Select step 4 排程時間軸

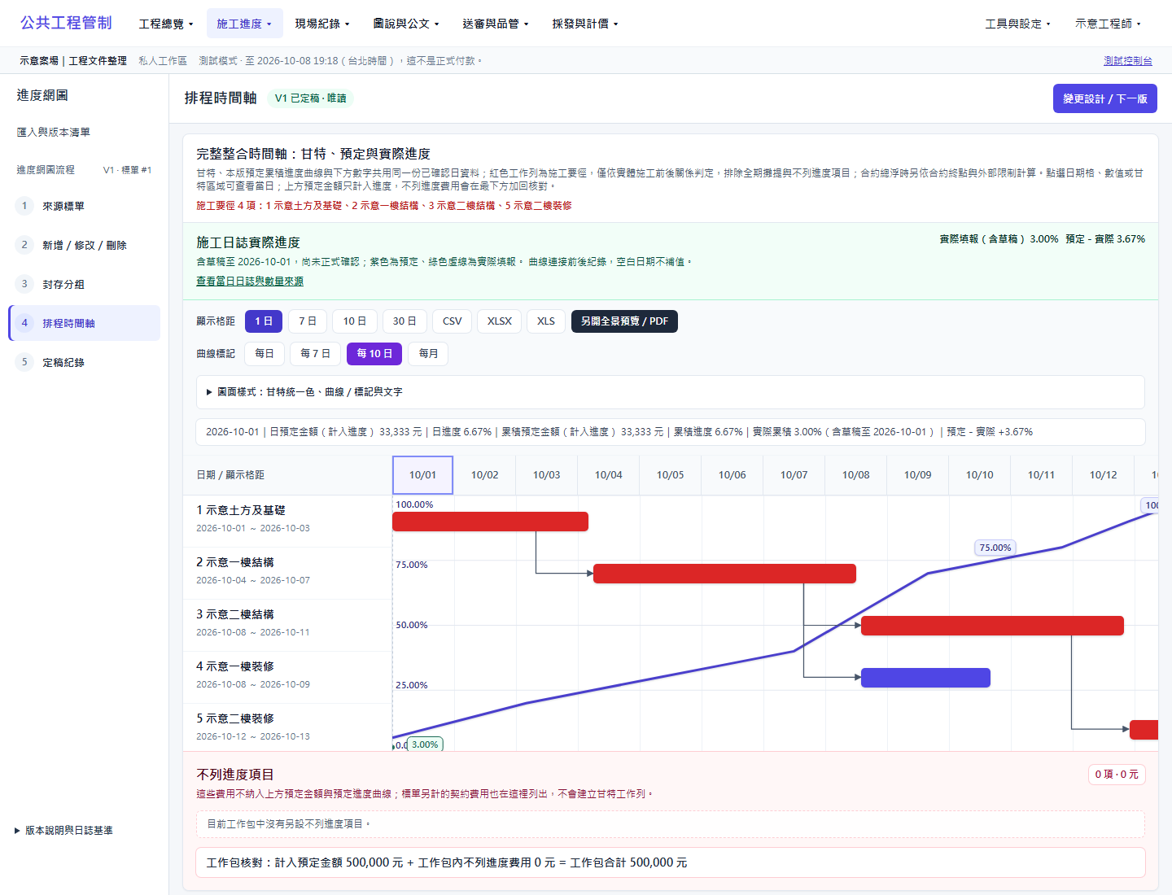tap(85, 323)
